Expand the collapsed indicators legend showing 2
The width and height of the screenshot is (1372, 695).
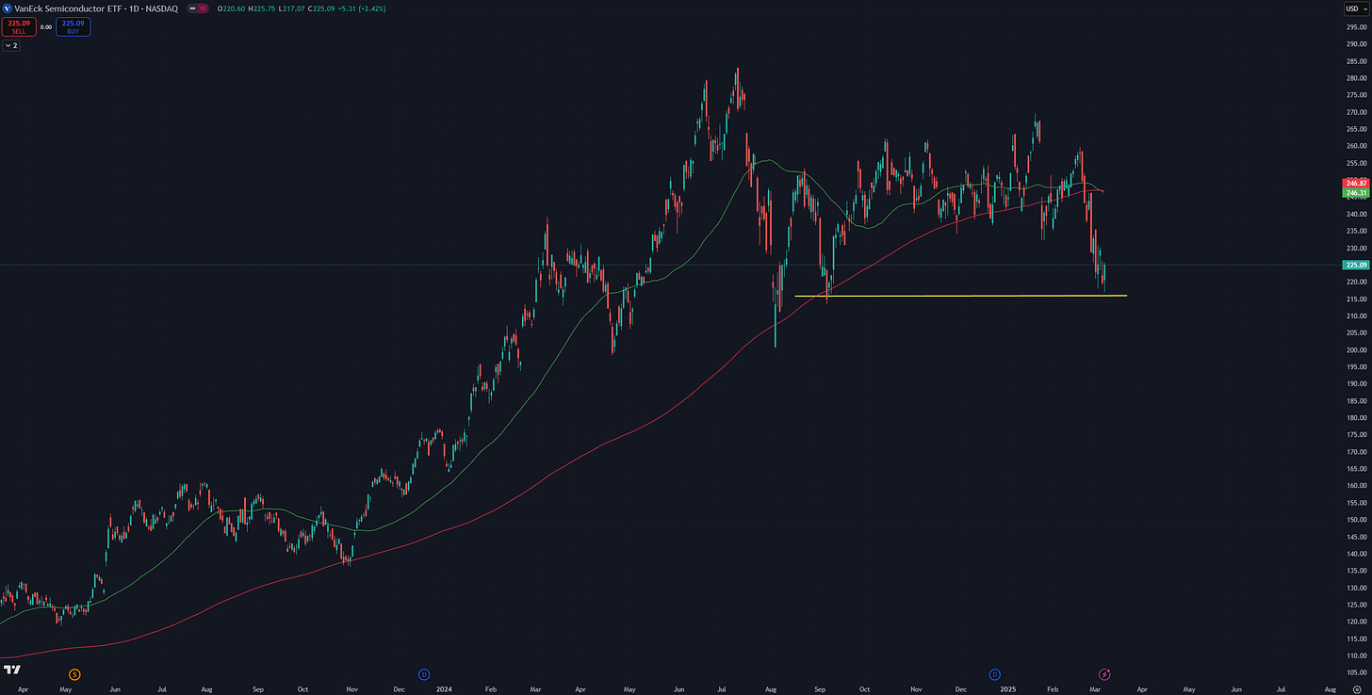(x=11, y=45)
